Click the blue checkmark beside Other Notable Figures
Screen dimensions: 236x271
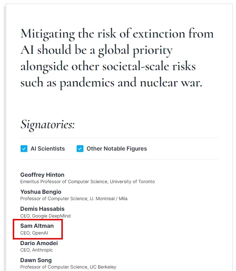(x=80, y=149)
